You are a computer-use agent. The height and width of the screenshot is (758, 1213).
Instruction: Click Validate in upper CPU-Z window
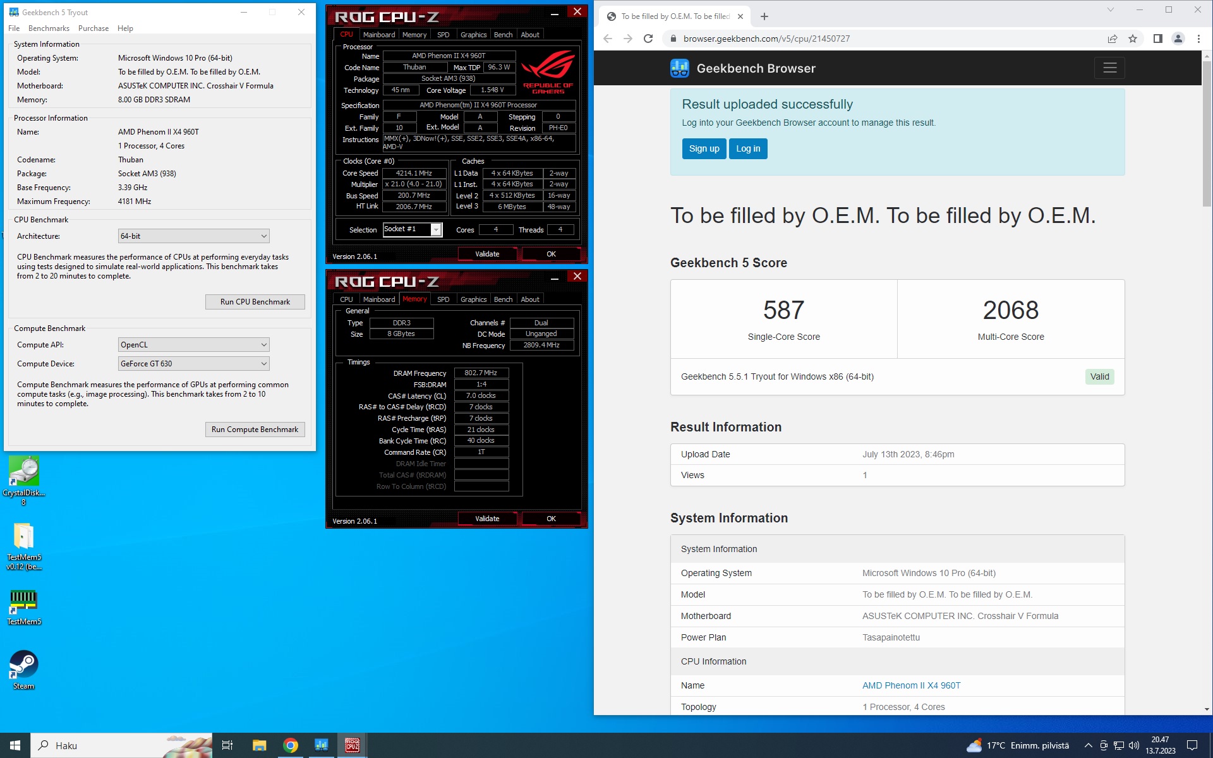click(487, 254)
